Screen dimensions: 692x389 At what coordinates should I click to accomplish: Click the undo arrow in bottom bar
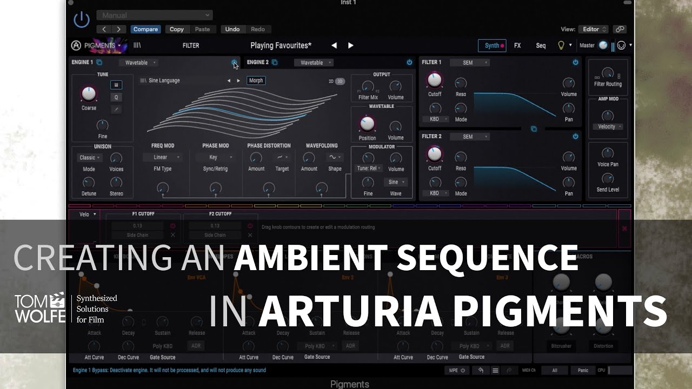pos(481,371)
